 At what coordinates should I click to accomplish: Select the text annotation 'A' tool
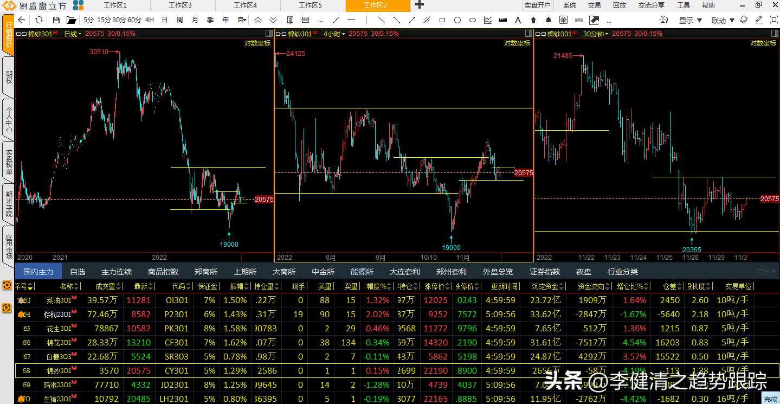tap(518, 20)
